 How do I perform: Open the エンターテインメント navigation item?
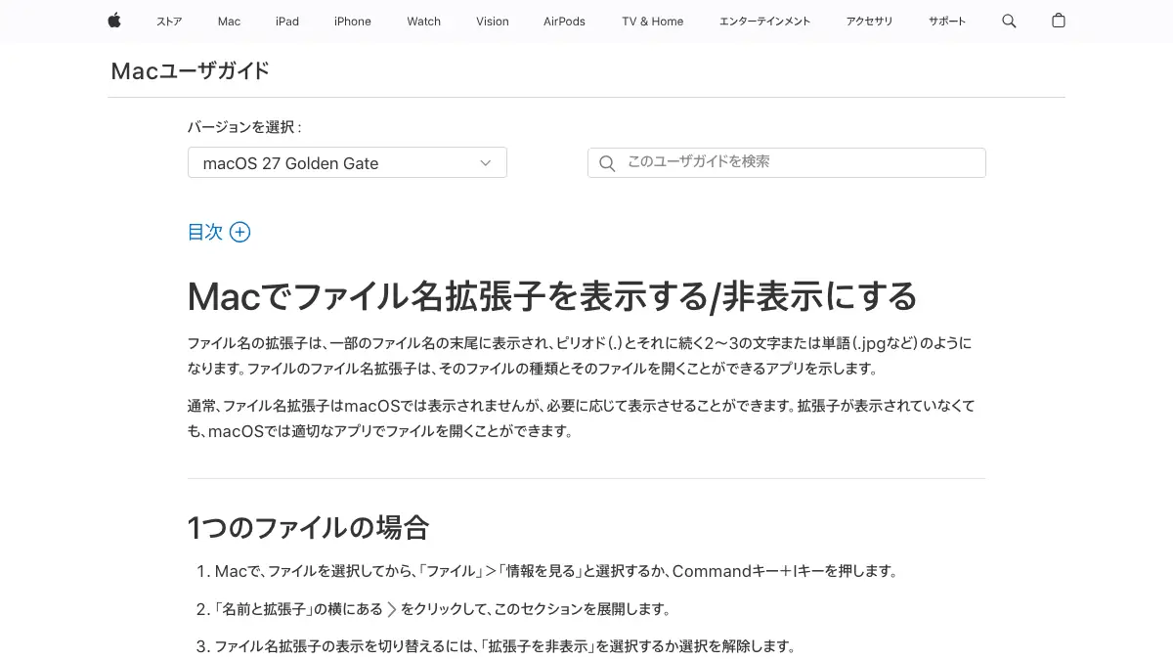[x=764, y=22]
